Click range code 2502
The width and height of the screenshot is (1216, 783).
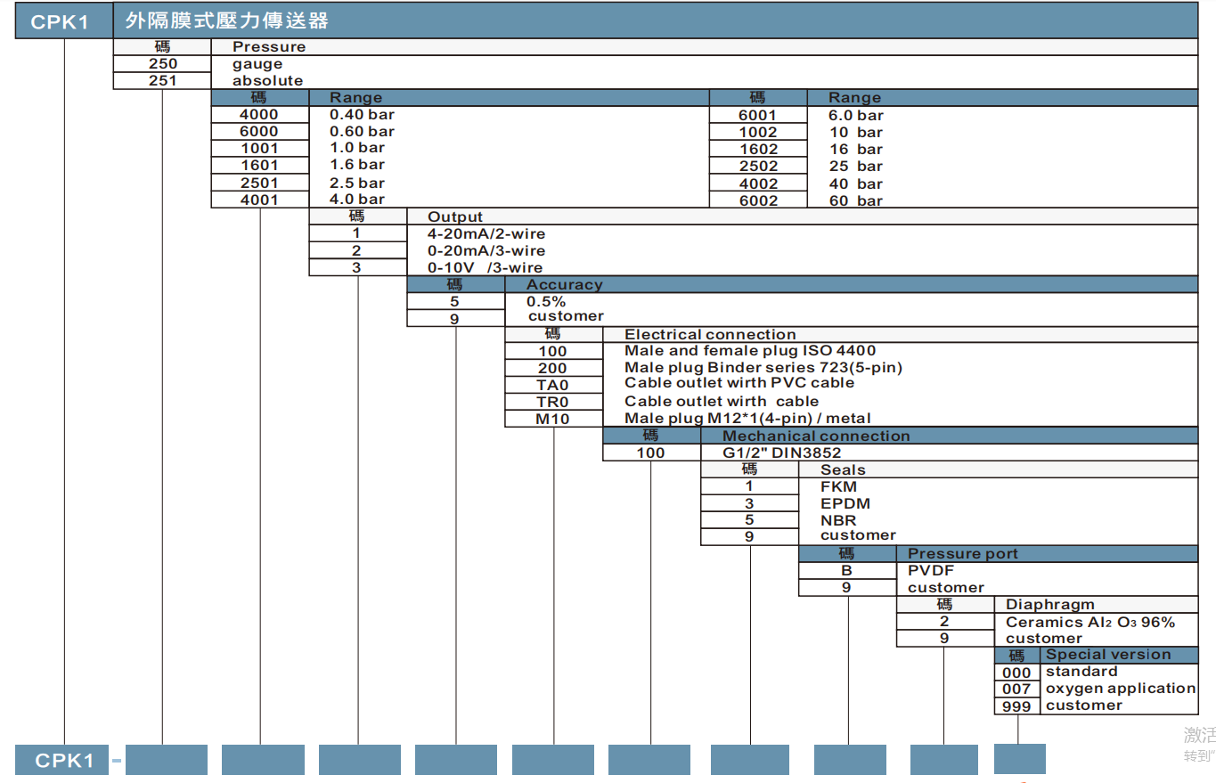coord(758,166)
